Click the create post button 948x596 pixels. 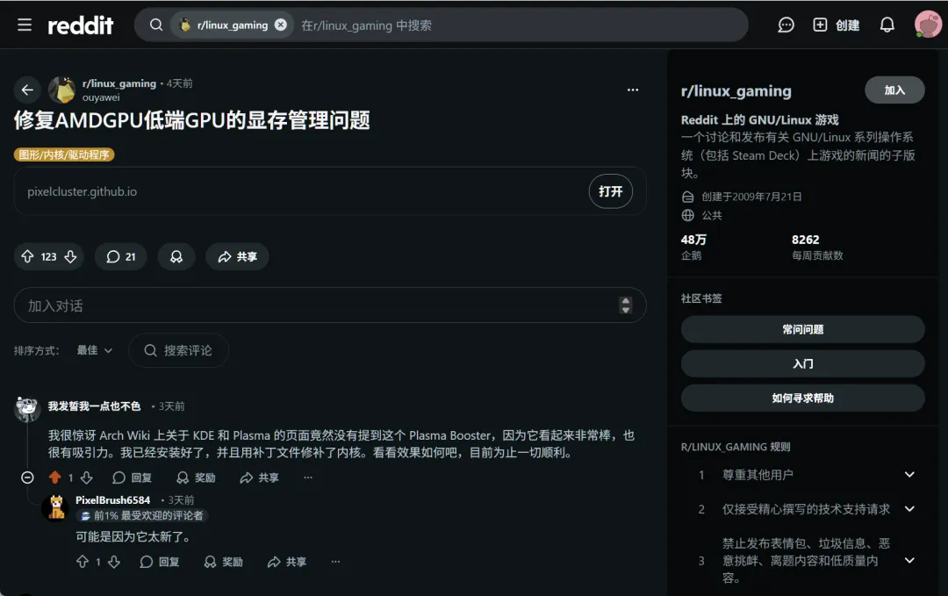(837, 25)
